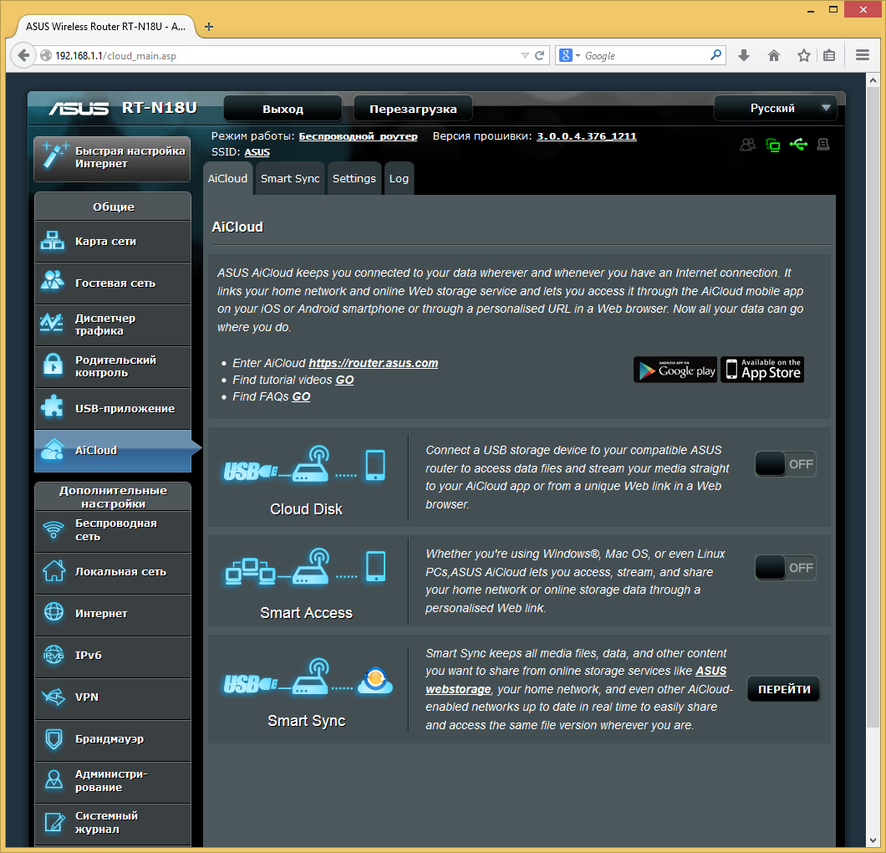Click the green network status icon in header

click(x=772, y=146)
